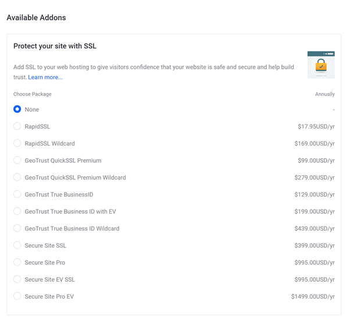350x326 pixels.
Task: Pick GeoTrust True Business ID Wildcard radio
Action: 17,228
